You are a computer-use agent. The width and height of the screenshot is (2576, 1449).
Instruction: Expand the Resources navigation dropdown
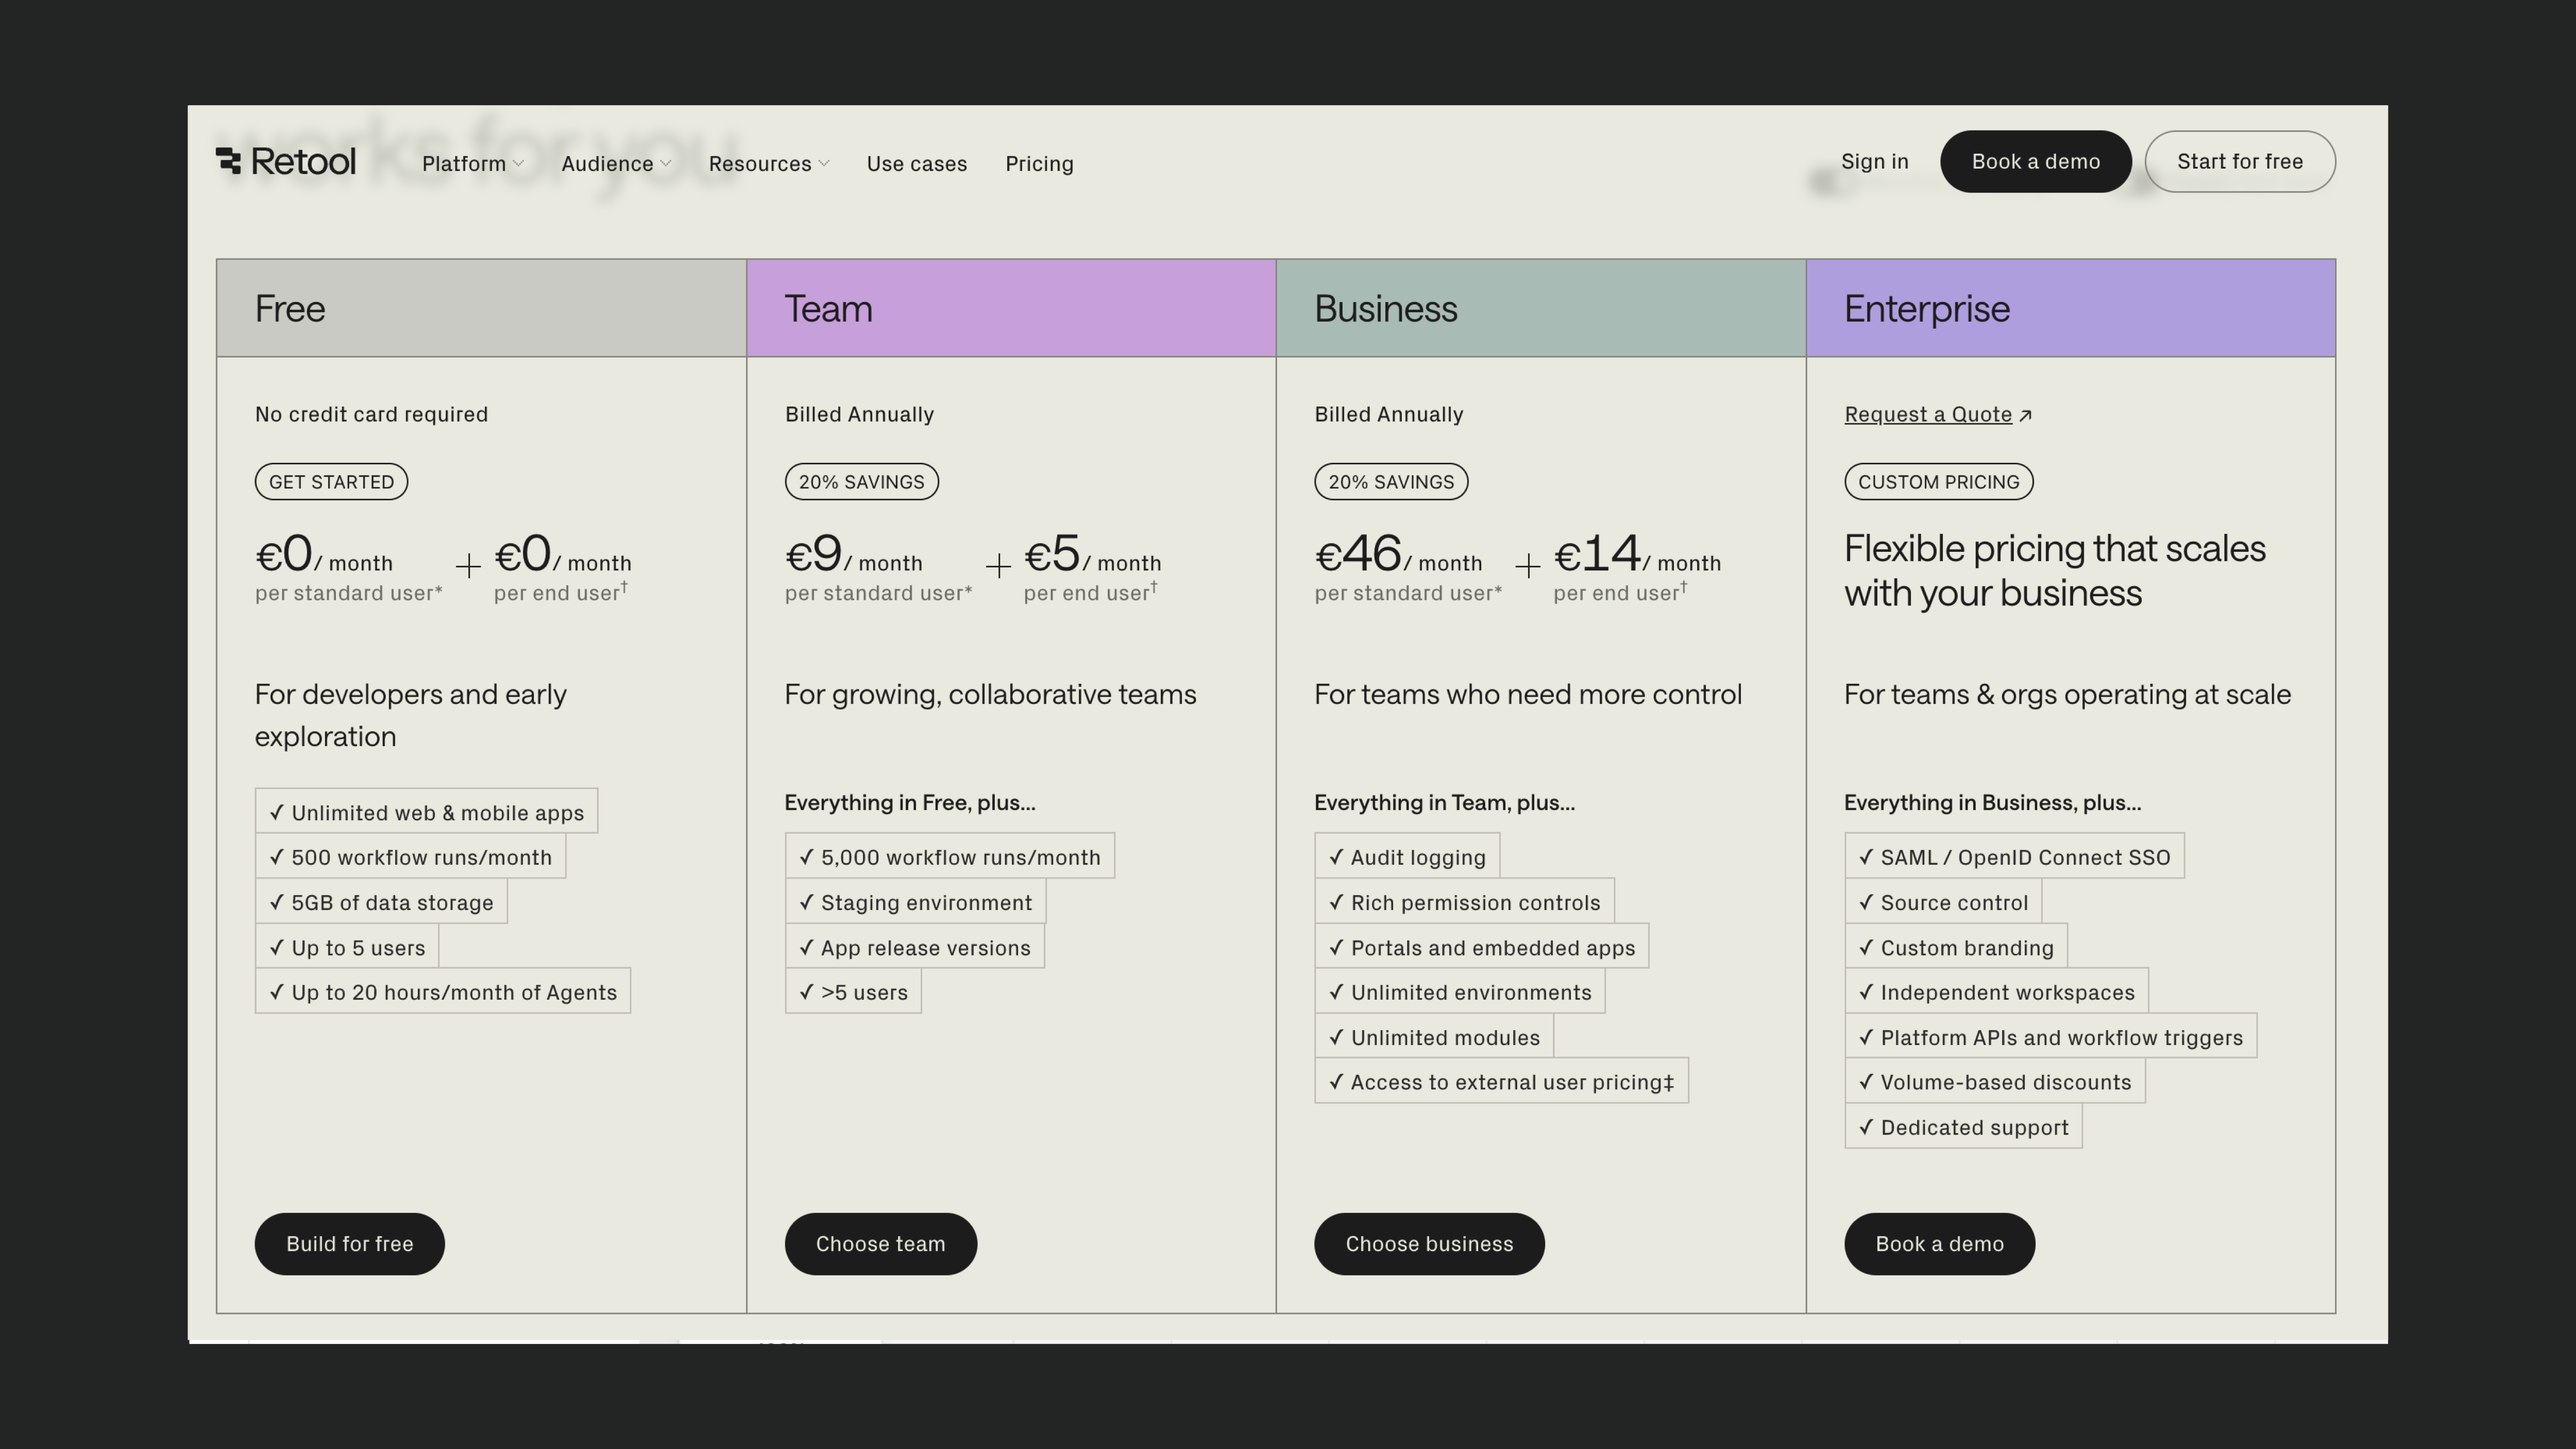point(768,164)
